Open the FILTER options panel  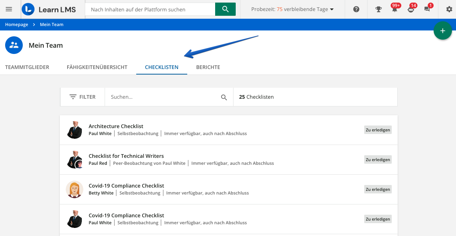pyautogui.click(x=83, y=97)
